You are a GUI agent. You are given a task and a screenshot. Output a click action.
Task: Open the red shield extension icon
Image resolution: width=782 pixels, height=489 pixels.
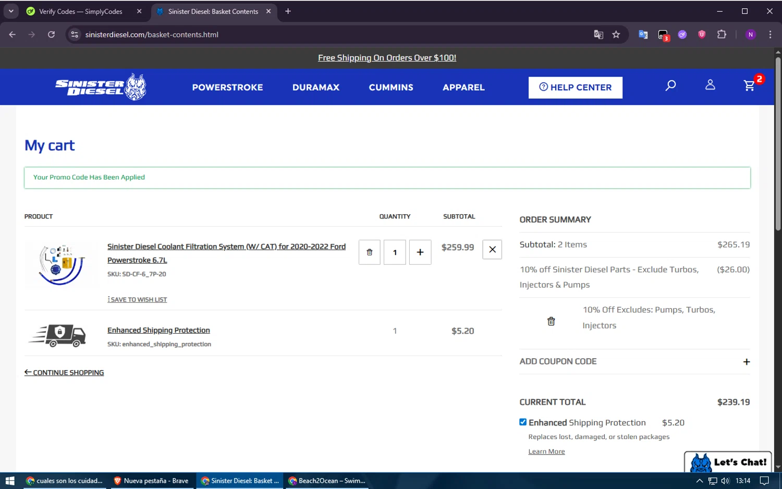pyautogui.click(x=702, y=34)
